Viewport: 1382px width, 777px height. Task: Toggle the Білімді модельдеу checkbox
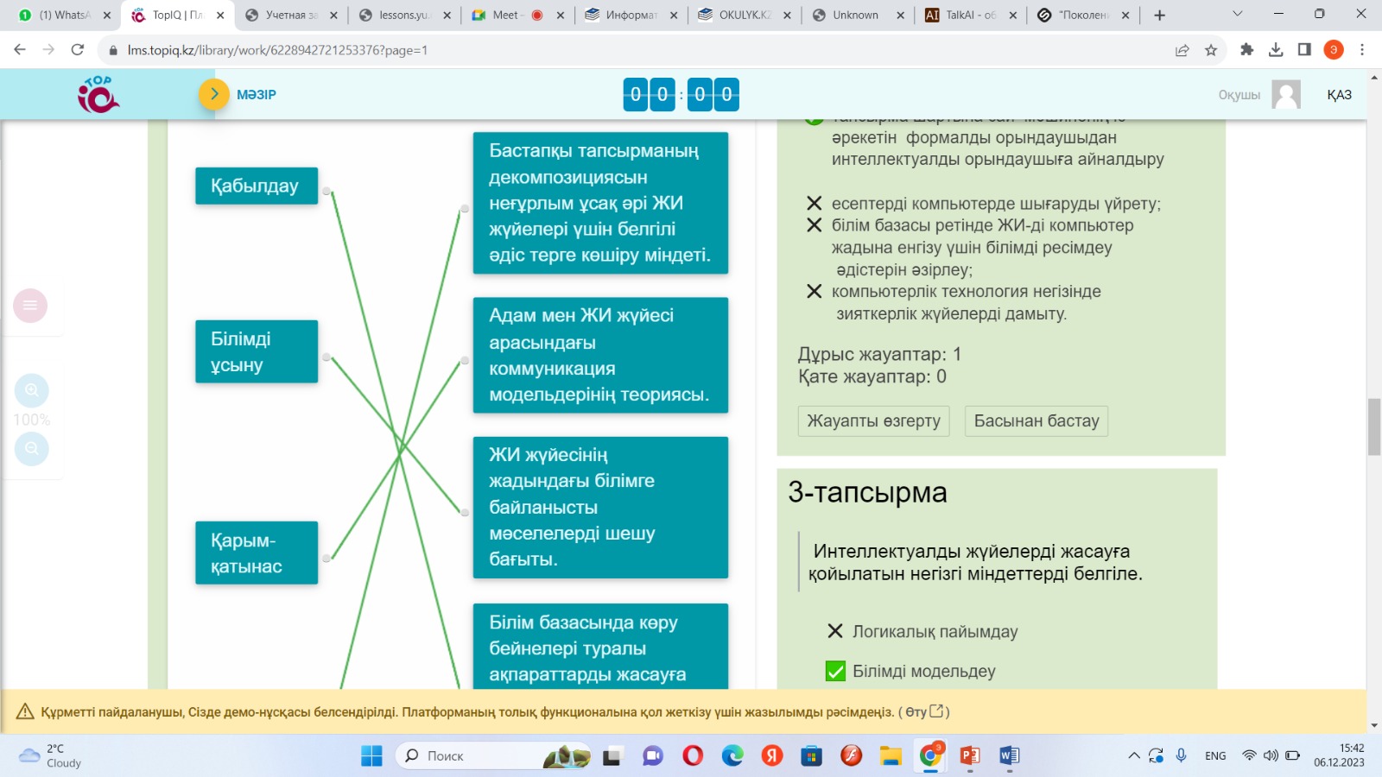[835, 671]
